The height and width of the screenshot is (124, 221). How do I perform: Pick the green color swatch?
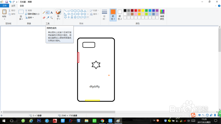pyautogui.click(x=146, y=10)
